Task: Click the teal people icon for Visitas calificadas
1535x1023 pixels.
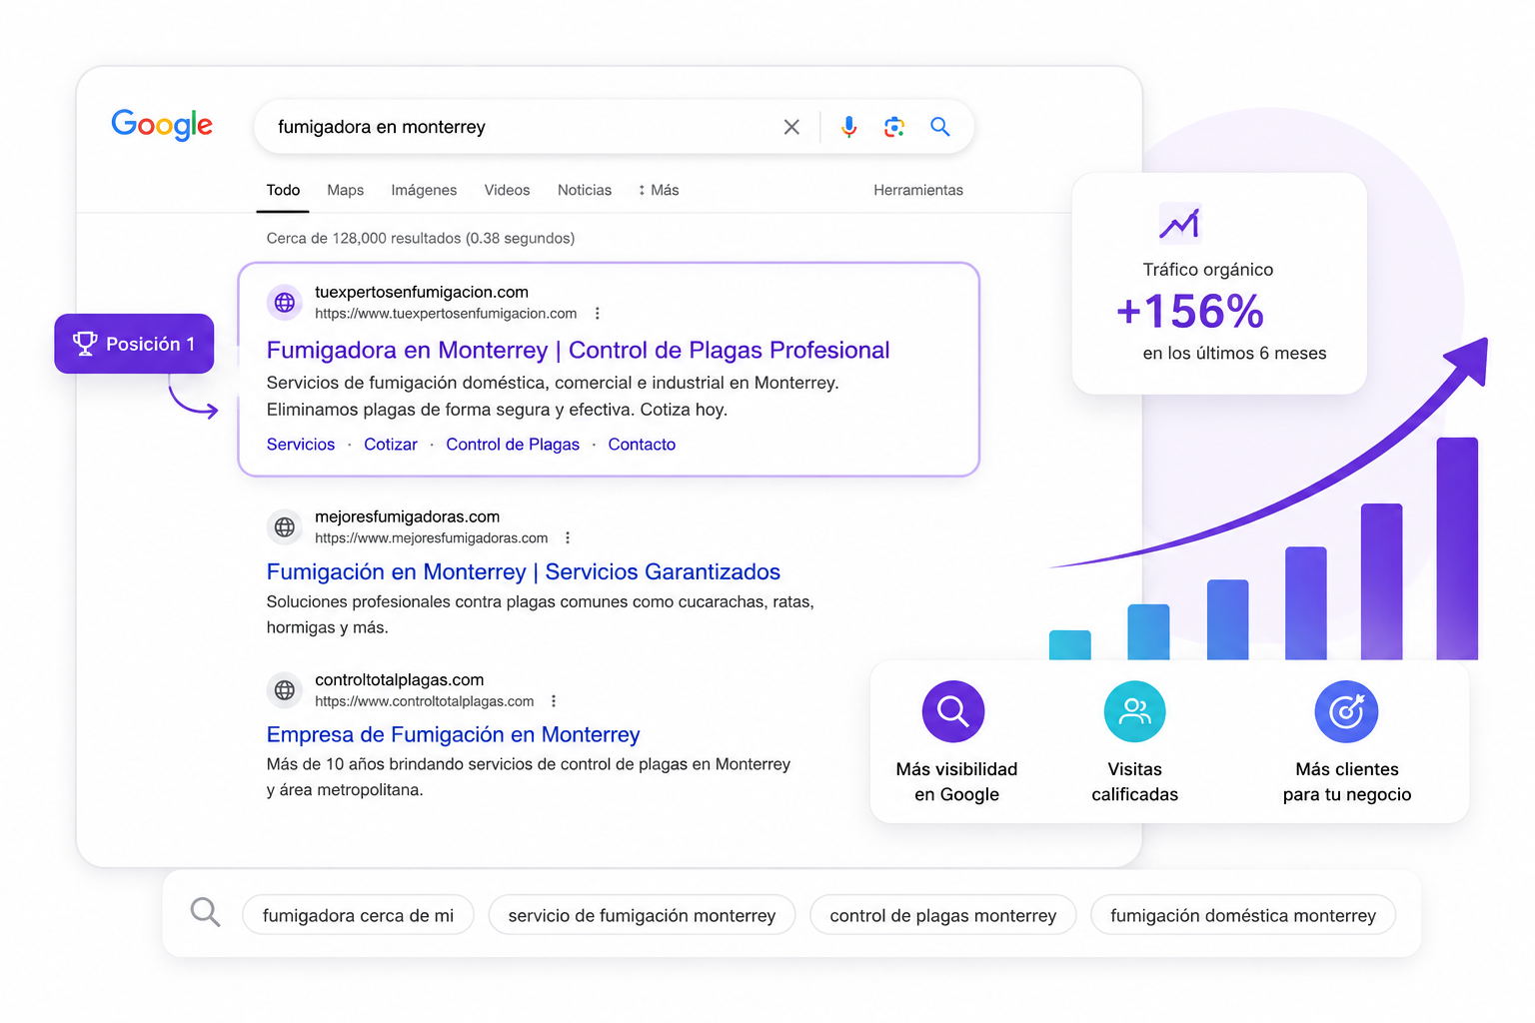Action: (x=1135, y=711)
